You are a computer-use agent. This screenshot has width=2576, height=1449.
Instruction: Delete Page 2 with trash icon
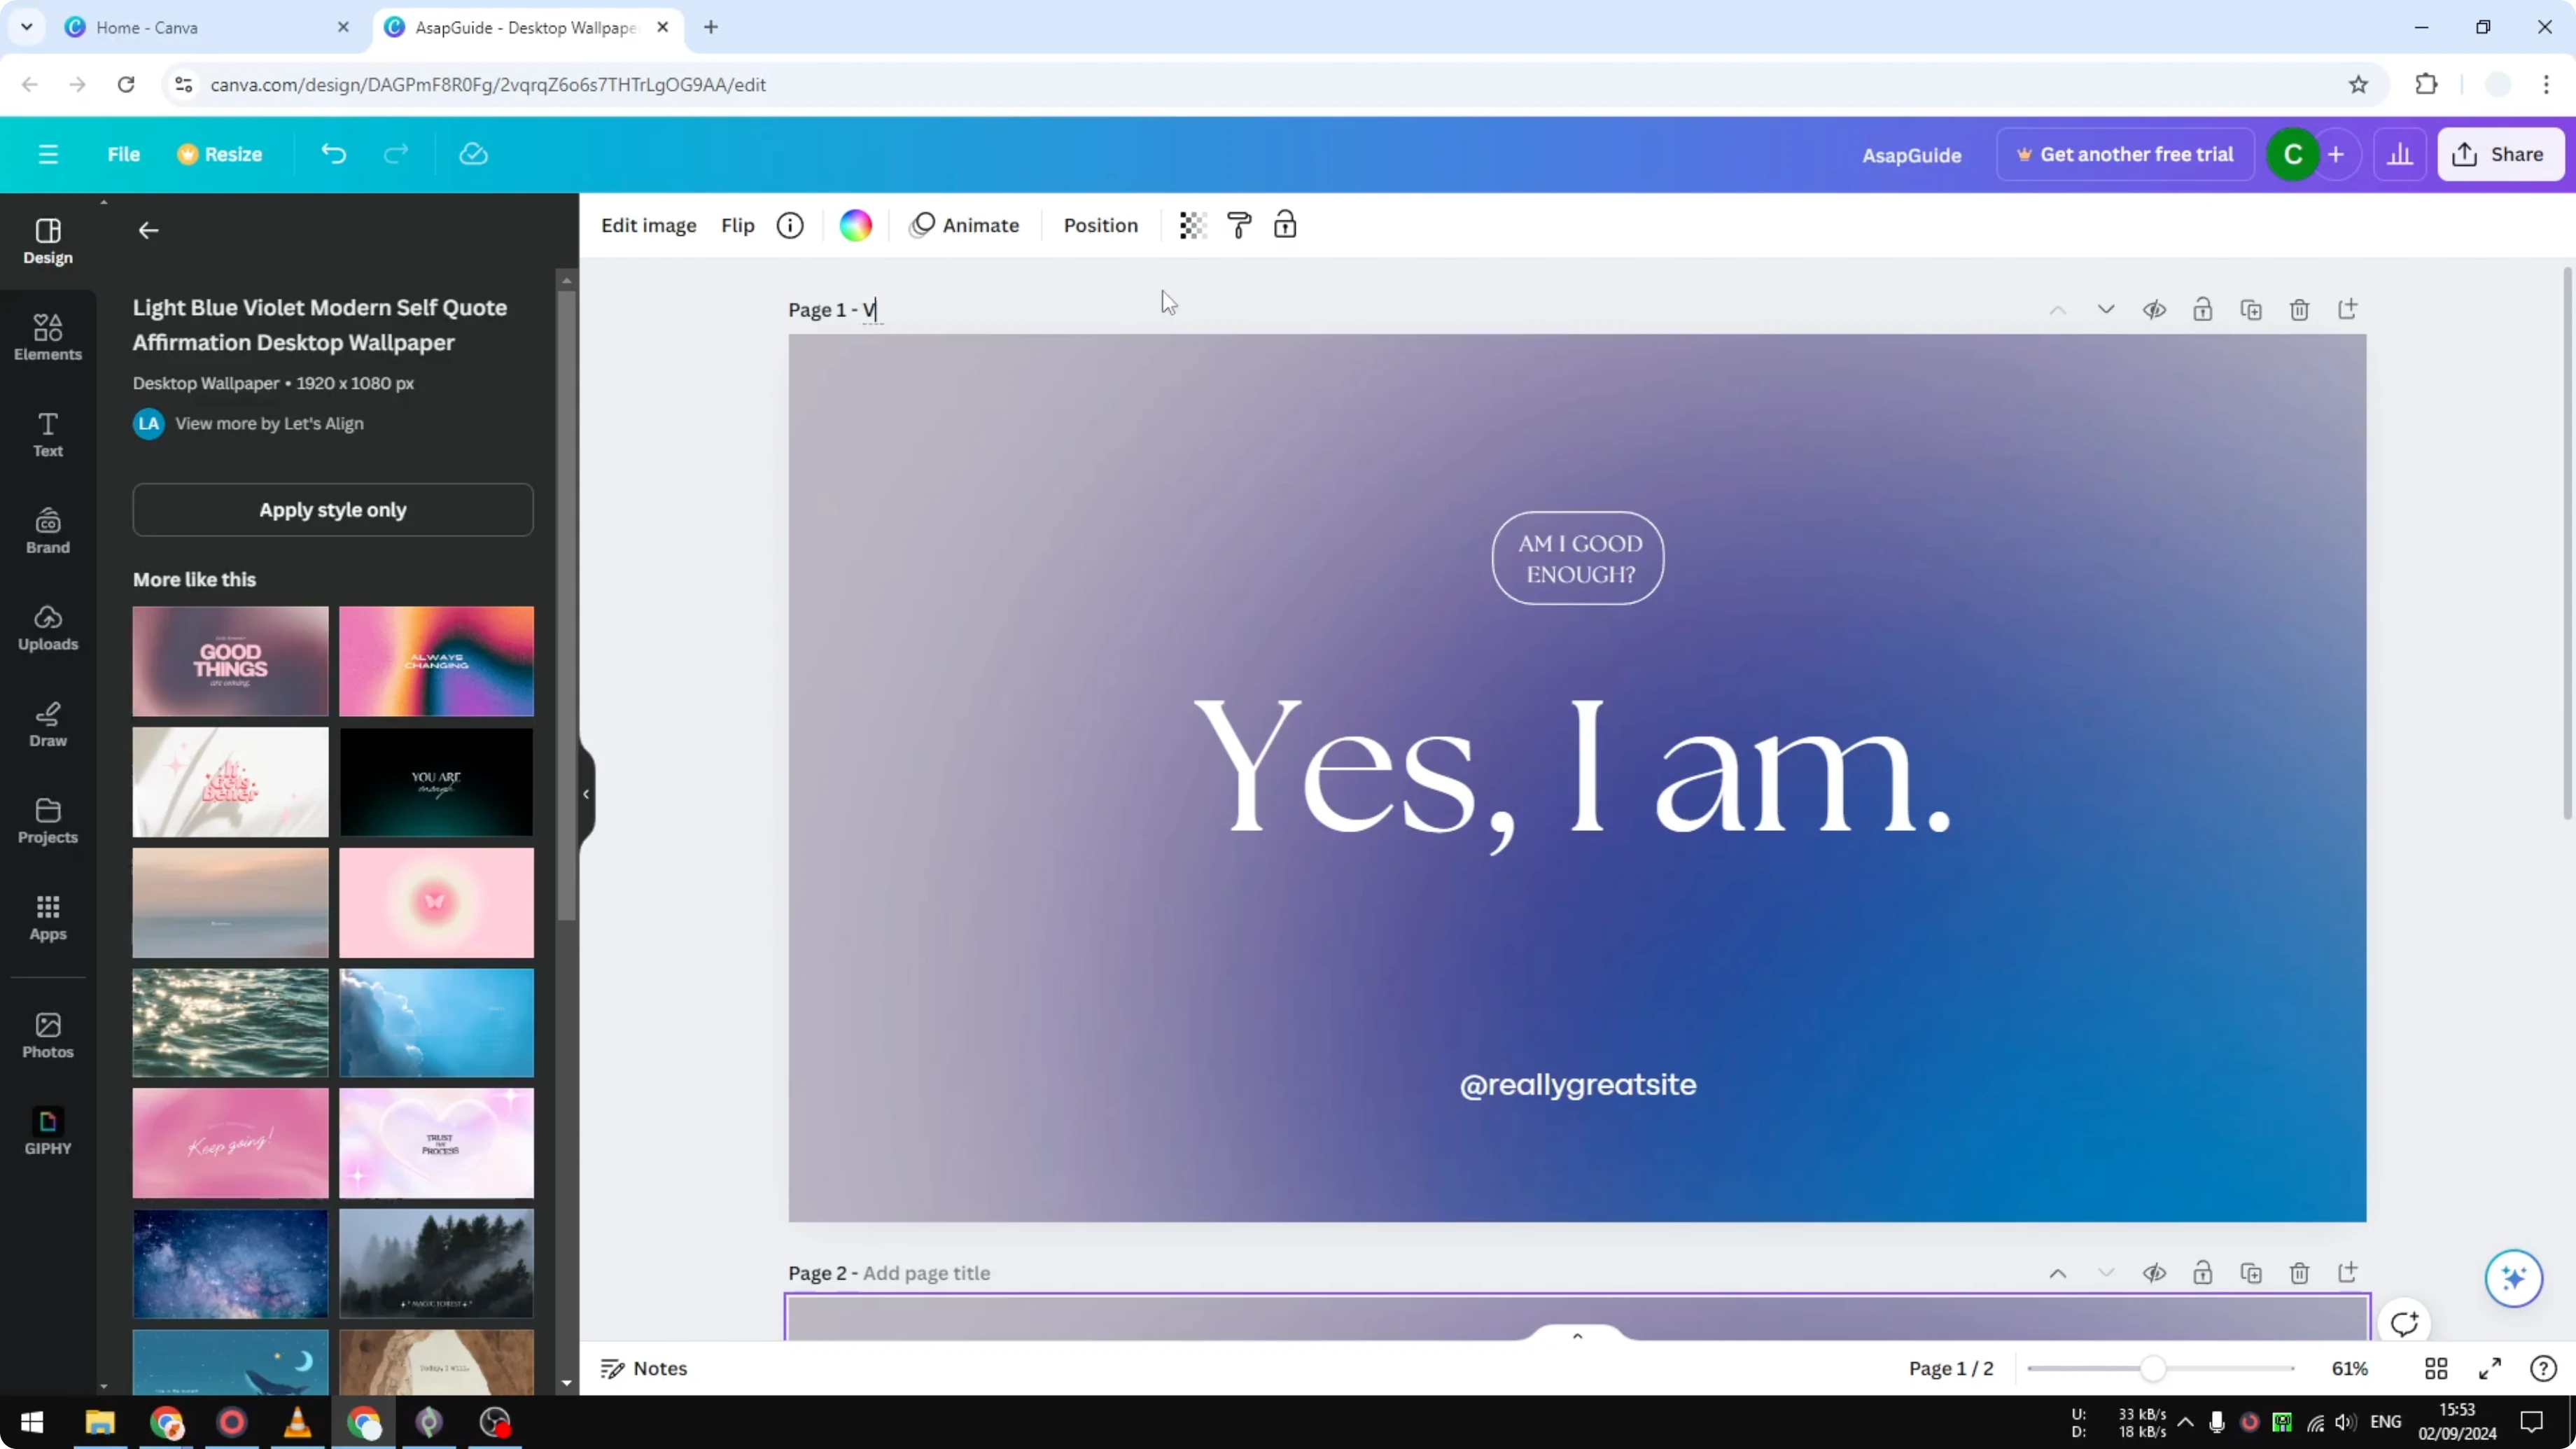[x=2299, y=1273]
